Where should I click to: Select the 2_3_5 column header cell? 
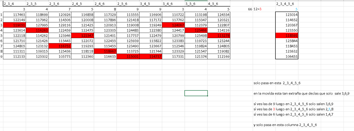point(37,4)
